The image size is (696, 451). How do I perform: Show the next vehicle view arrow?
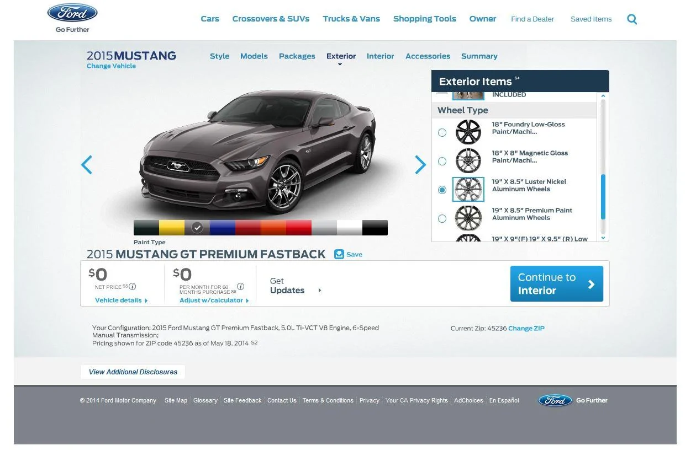(420, 165)
